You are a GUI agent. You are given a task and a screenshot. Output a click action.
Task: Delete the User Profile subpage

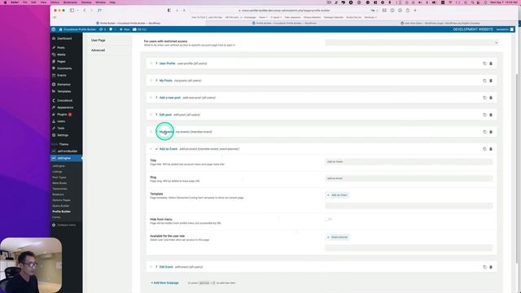click(491, 63)
